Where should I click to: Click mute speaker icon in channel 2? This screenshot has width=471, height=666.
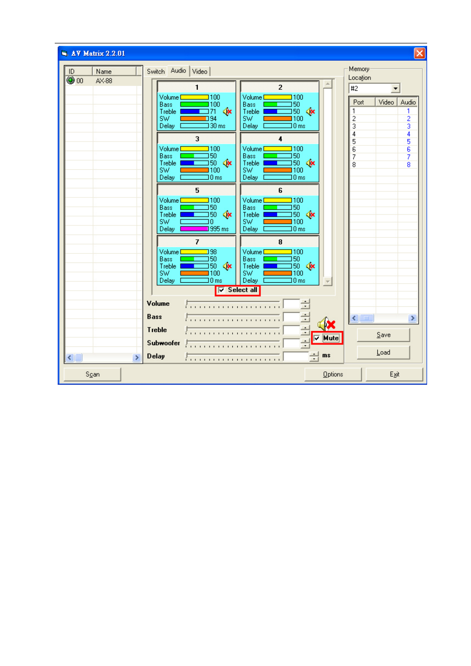[x=311, y=111]
